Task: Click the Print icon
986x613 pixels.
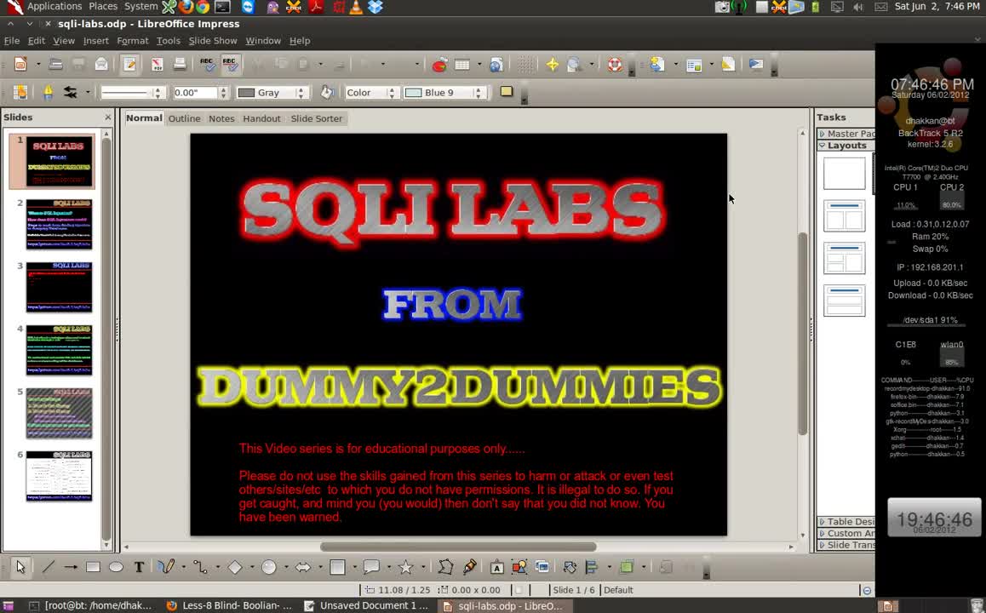Action: tap(179, 64)
